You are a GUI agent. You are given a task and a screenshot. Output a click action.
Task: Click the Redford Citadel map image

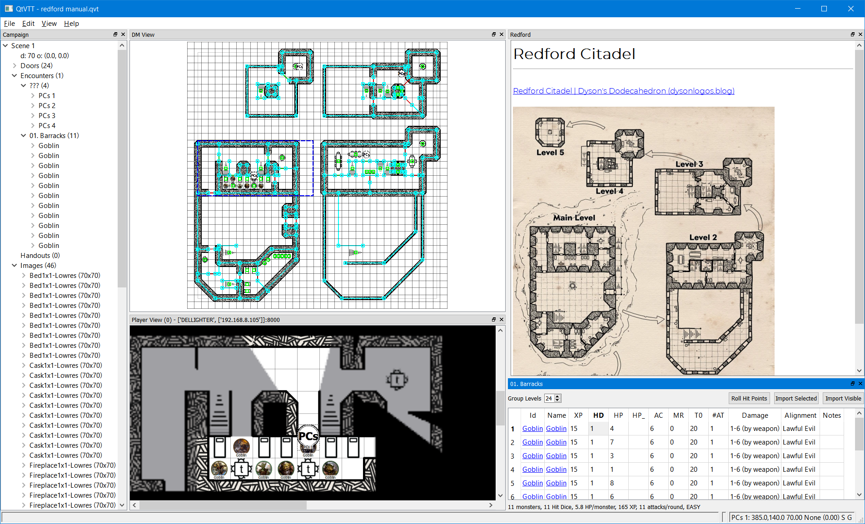[x=643, y=241]
